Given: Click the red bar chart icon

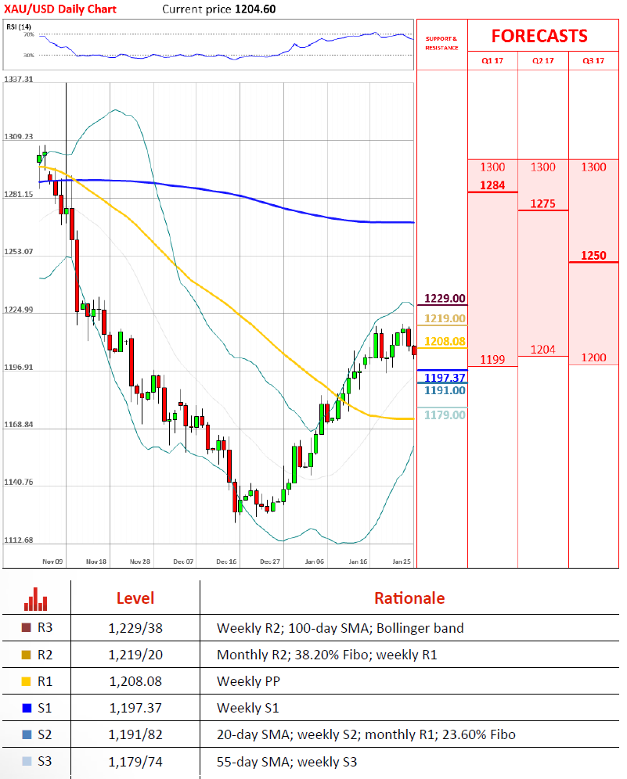Looking at the screenshot, I should [x=36, y=599].
